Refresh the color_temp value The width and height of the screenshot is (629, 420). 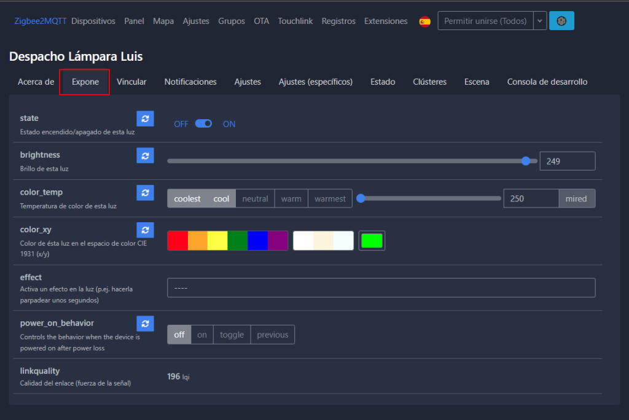click(x=145, y=193)
